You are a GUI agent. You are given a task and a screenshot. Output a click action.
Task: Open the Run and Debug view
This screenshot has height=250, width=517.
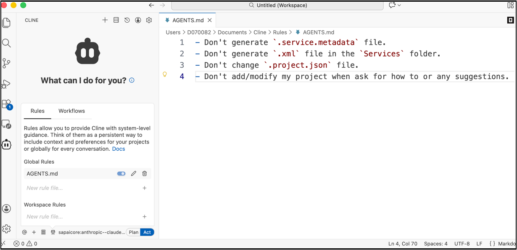pos(6,83)
